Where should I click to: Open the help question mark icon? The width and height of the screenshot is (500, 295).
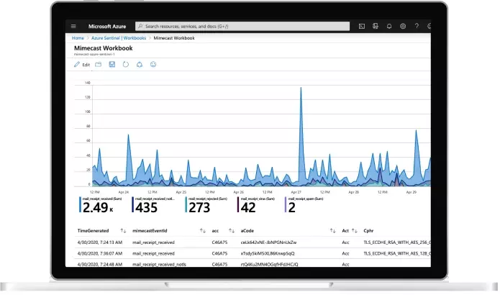(417, 26)
